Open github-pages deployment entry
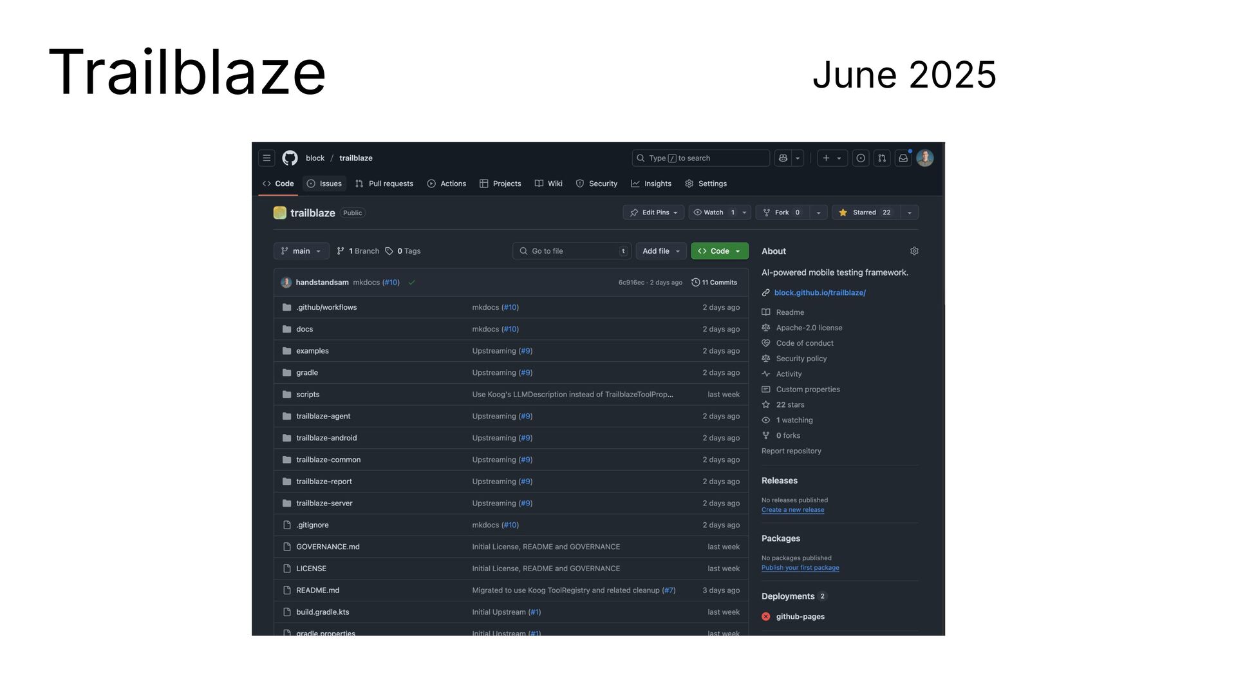Viewport: 1236px width, 696px height. click(x=800, y=617)
